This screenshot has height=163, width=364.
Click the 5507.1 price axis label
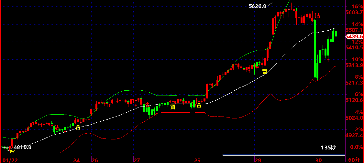point(354,30)
